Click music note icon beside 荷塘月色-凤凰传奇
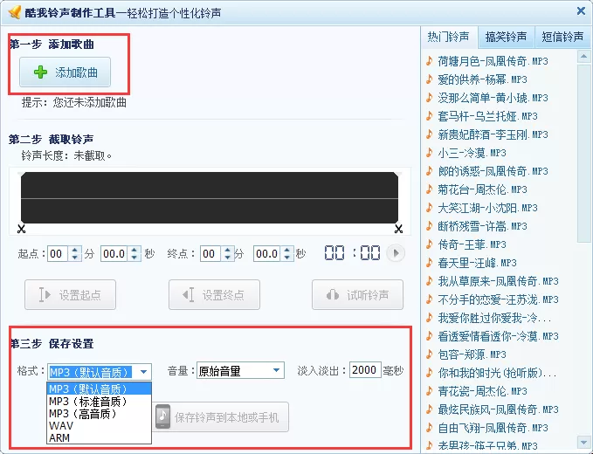Screen dimensions: 593x454 pos(429,61)
